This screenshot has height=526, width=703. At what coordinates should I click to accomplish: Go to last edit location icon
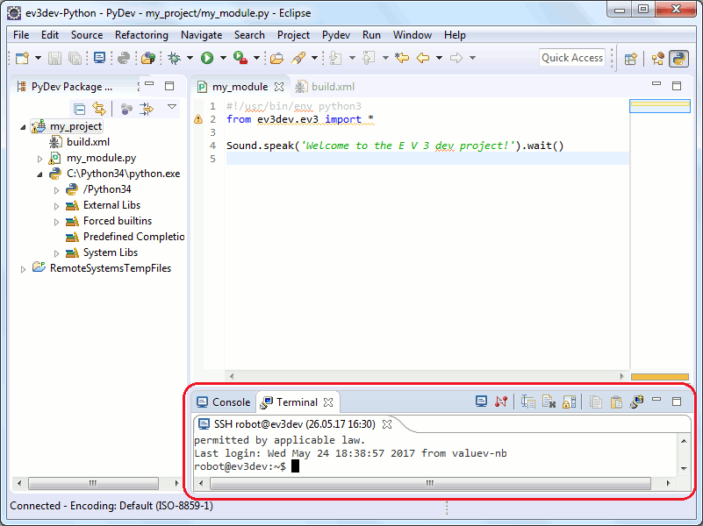(402, 58)
